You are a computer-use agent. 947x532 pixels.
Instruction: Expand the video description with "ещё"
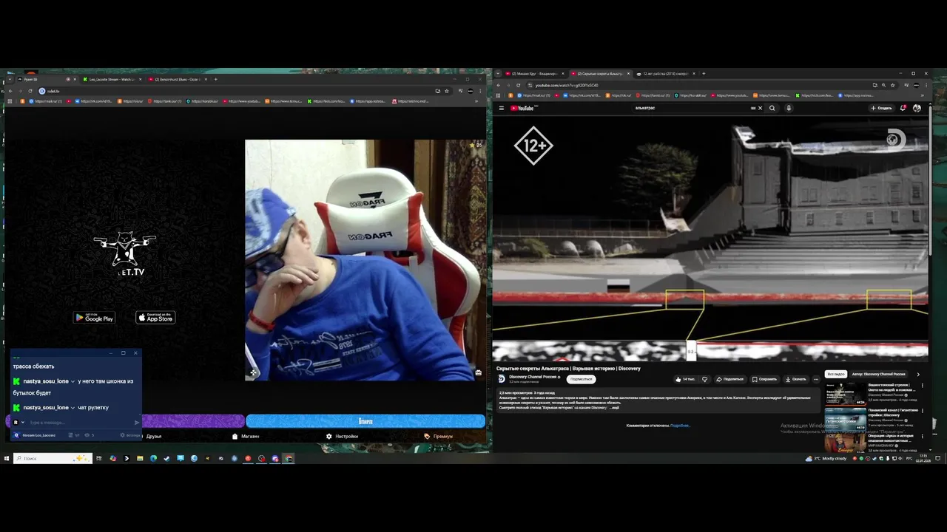click(x=615, y=408)
